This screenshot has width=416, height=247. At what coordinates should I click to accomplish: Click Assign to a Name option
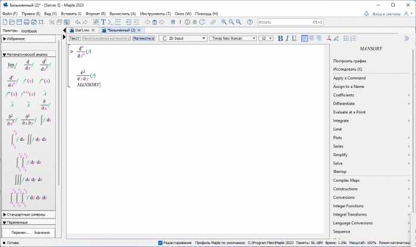349,87
